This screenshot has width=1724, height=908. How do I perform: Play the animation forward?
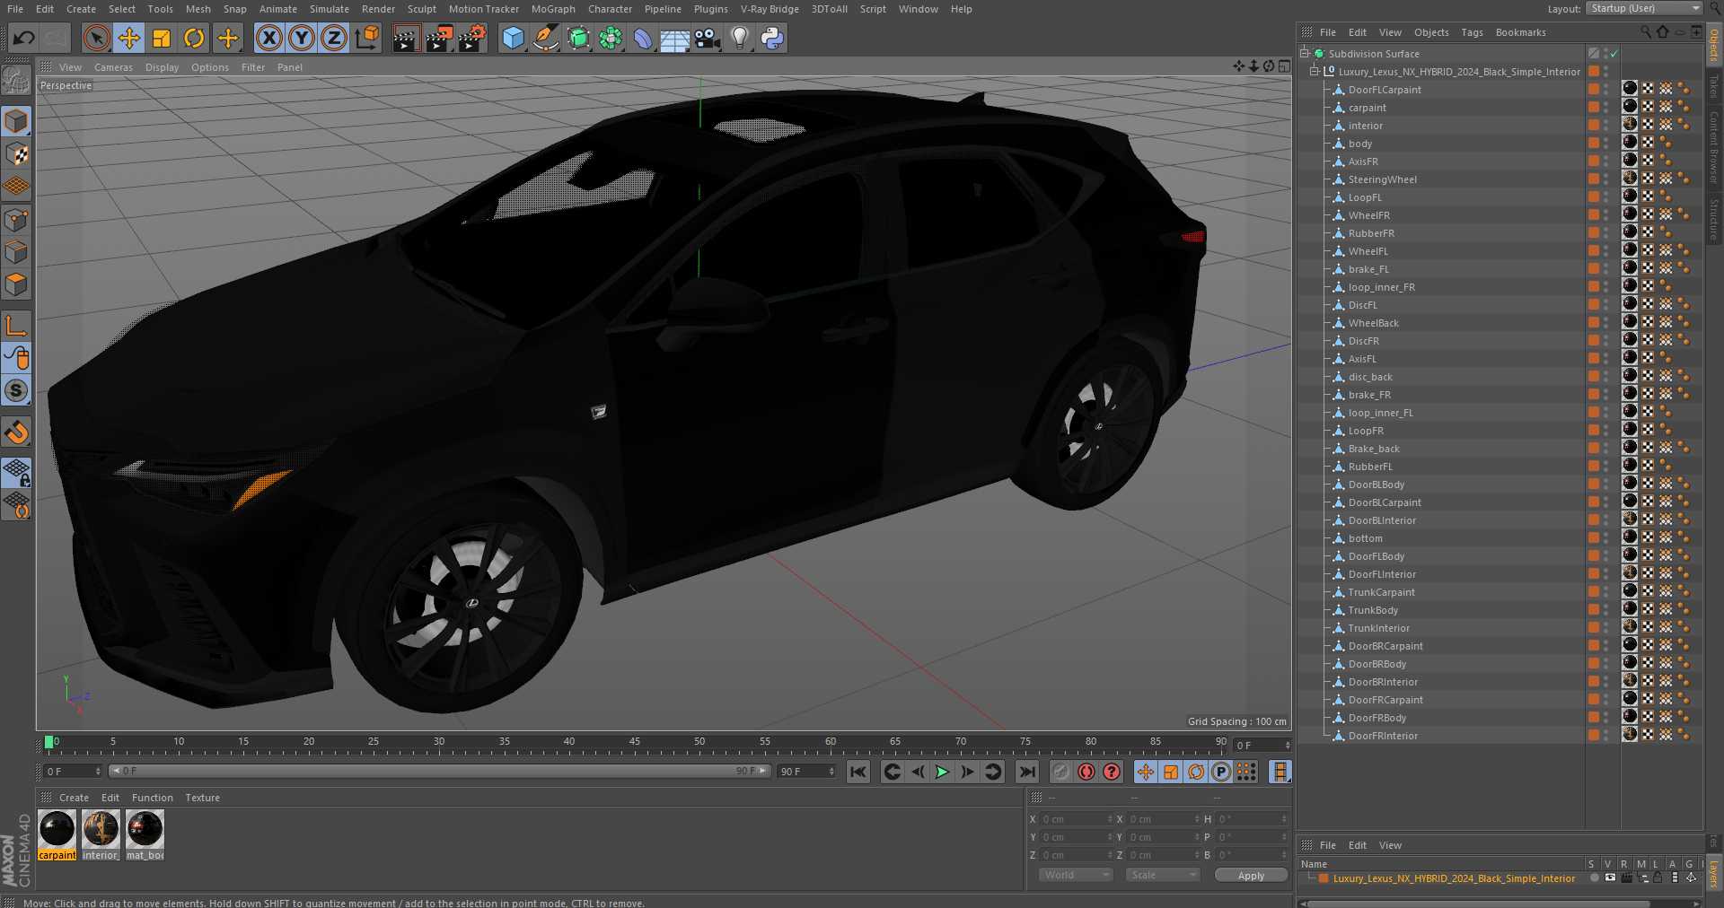pyautogui.click(x=942, y=772)
